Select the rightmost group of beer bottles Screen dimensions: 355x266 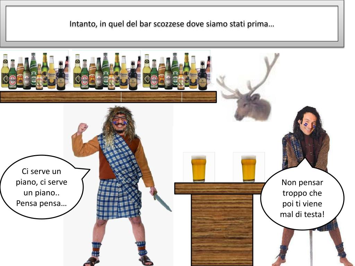tap(176, 70)
